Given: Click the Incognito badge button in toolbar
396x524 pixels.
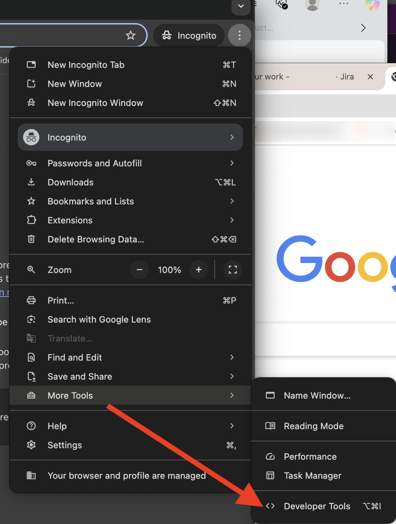Looking at the screenshot, I should pos(189,36).
